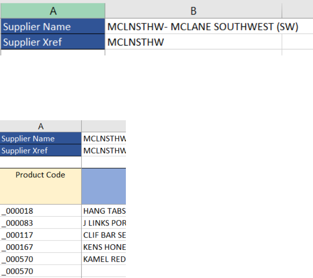This screenshot has height=278, width=313.
Task: Select product code cell _000083
Action: point(40,223)
